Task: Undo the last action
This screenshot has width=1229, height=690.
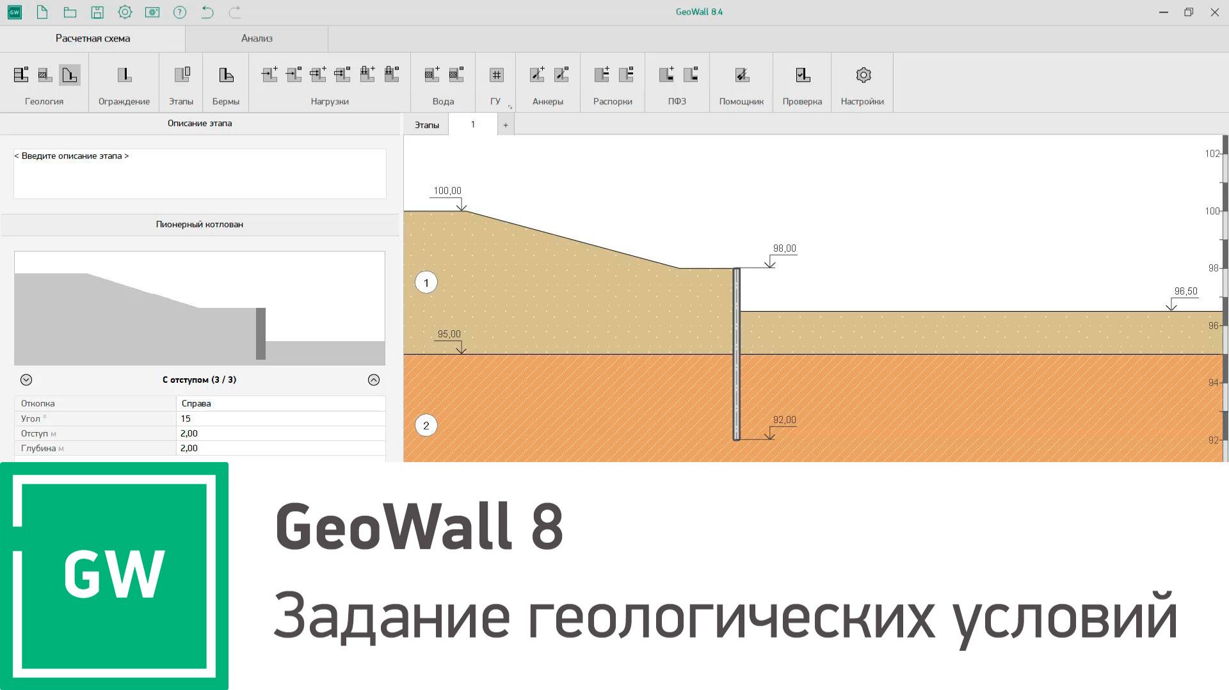Action: click(x=207, y=12)
